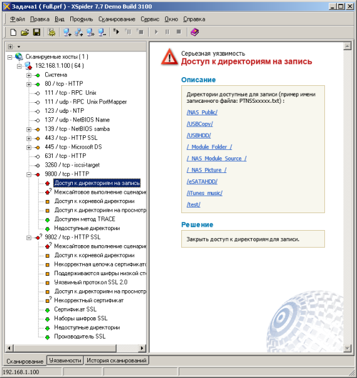The image size is (357, 378).
Task: Click the Pause scan toolbar button
Action: click(x=167, y=32)
